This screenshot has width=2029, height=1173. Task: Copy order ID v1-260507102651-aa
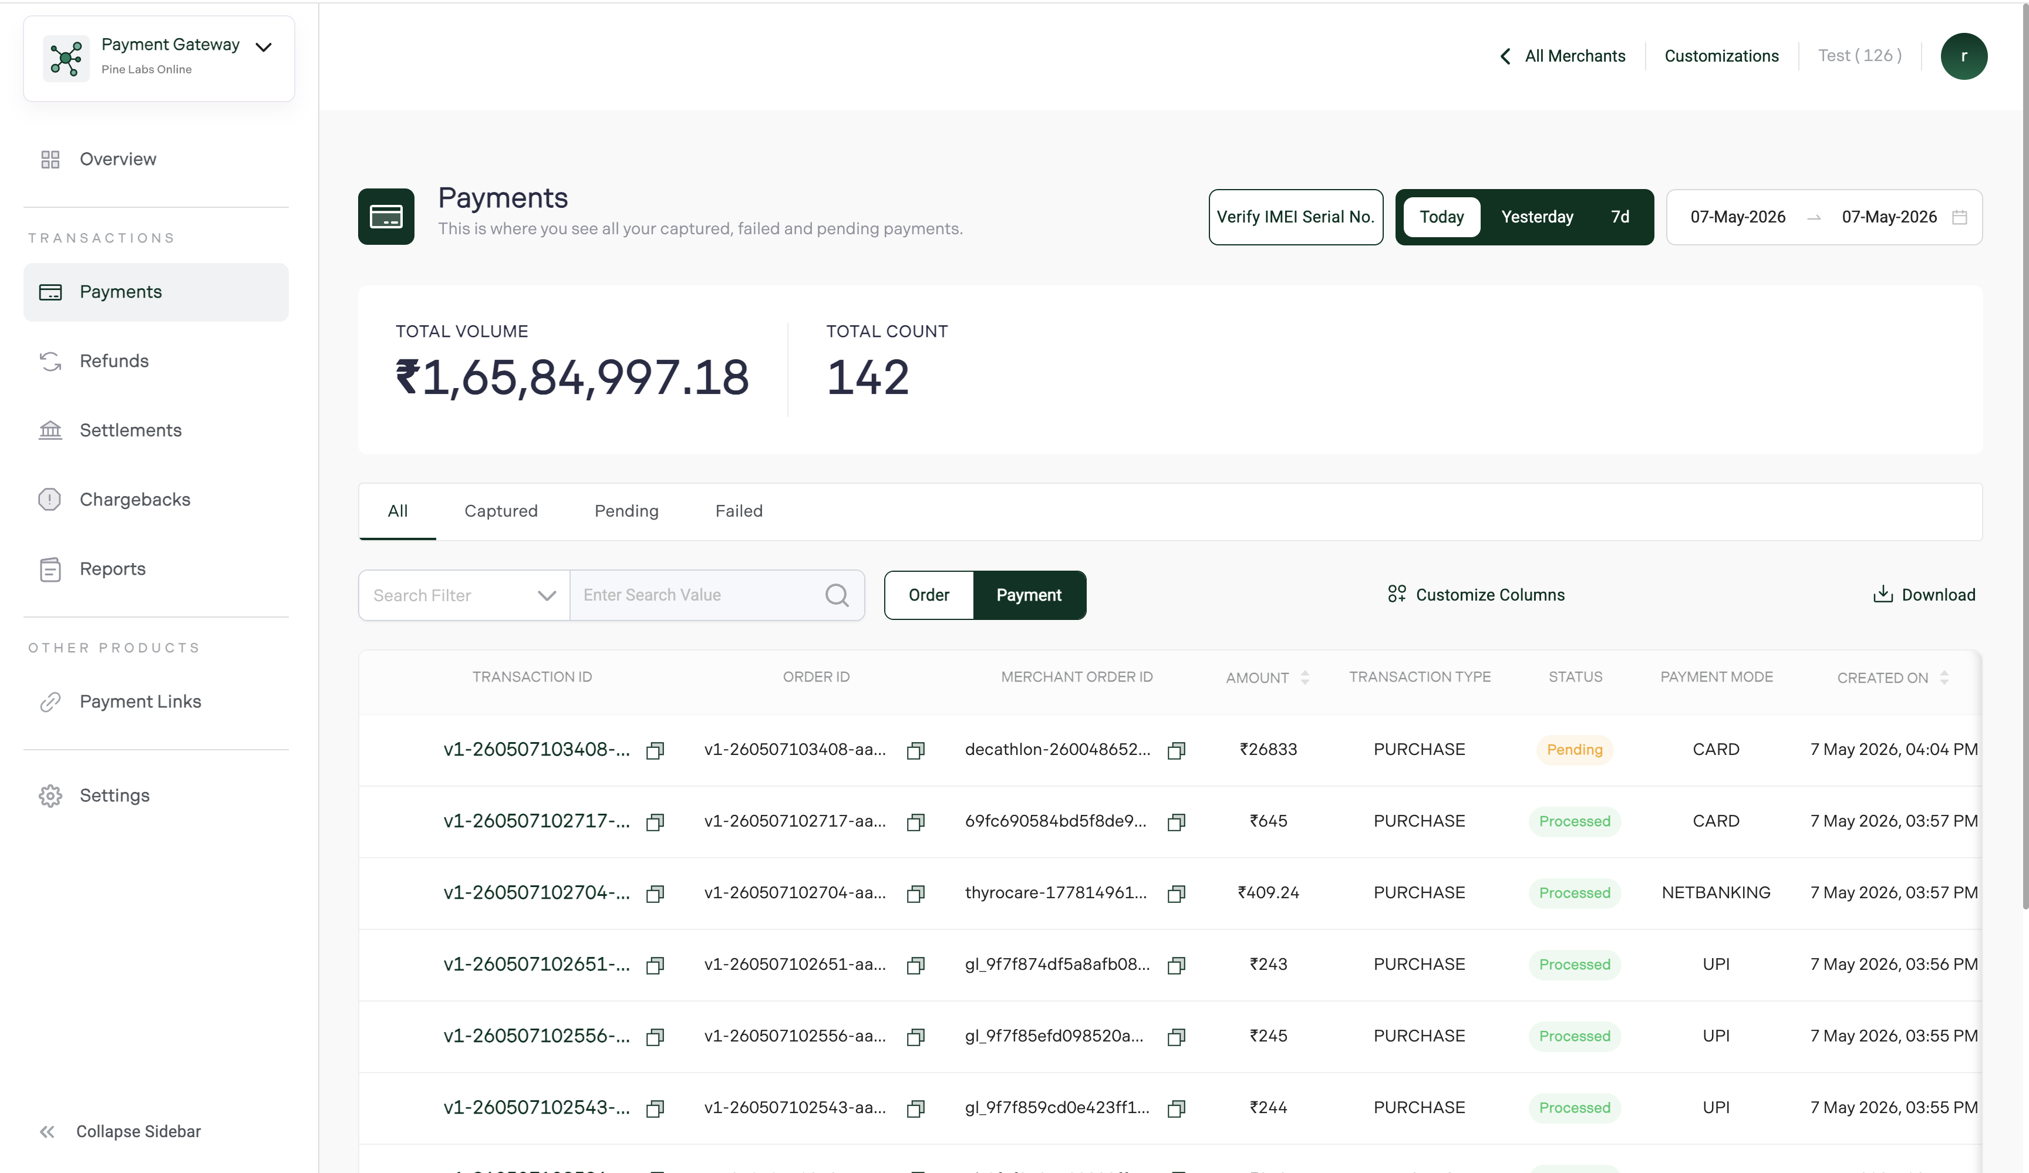tap(915, 965)
